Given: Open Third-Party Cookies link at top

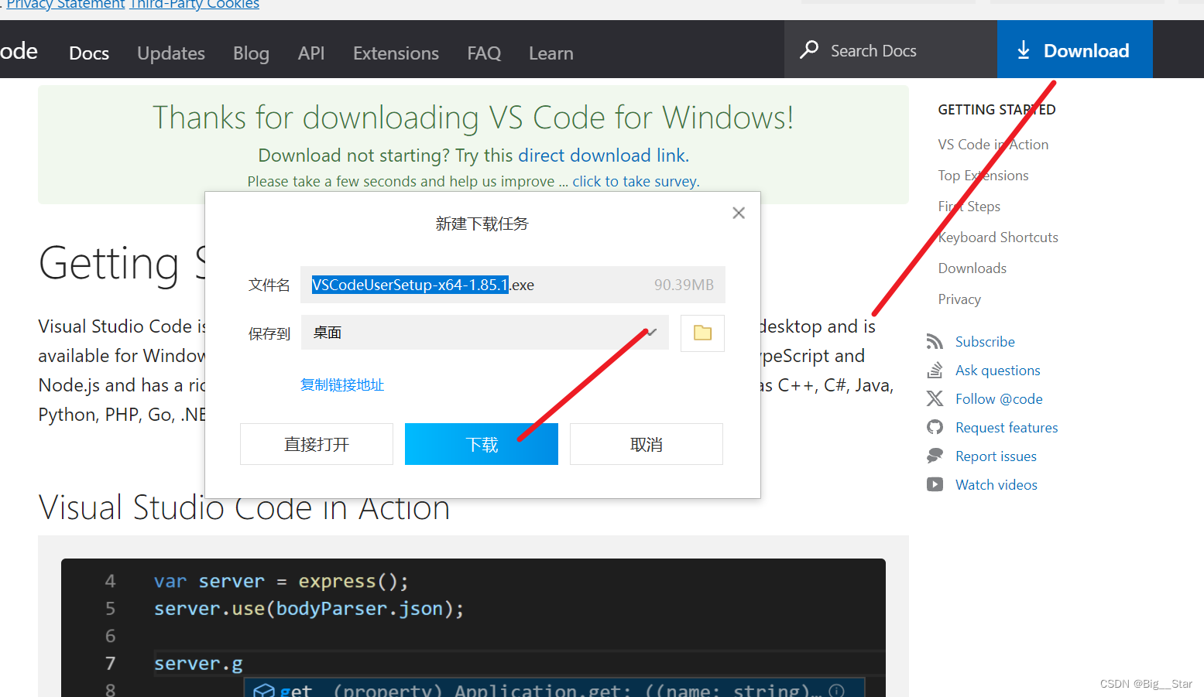Looking at the screenshot, I should click(x=194, y=5).
